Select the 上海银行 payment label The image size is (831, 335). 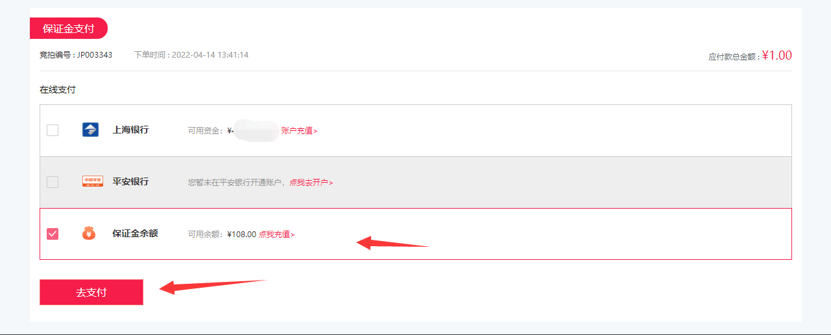tap(130, 130)
